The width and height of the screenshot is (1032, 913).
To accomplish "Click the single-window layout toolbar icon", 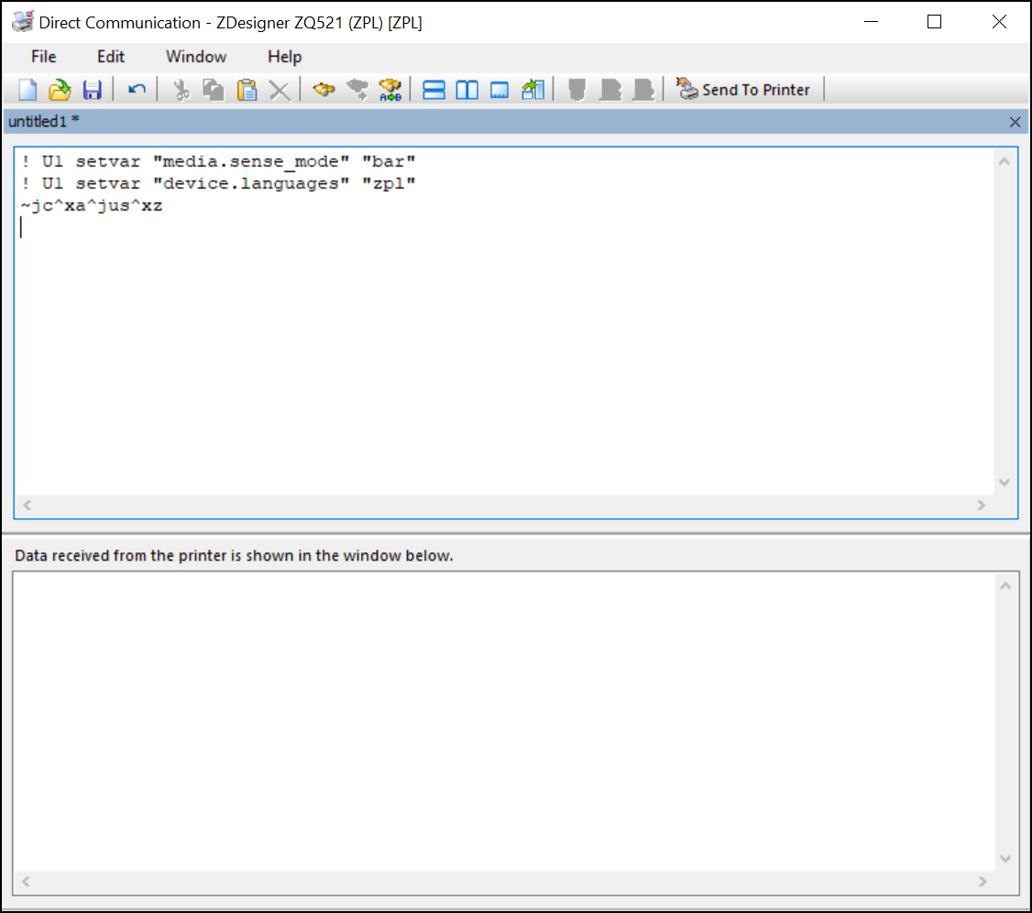I will 500,90.
